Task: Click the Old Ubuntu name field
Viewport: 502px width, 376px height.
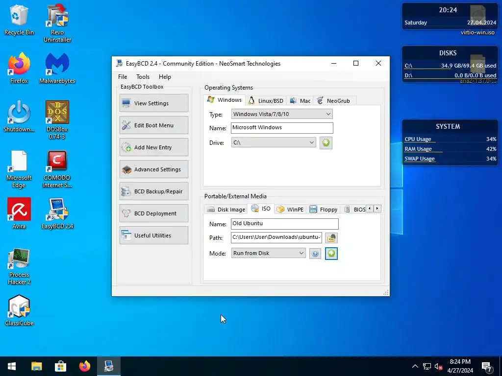Action: [285, 223]
